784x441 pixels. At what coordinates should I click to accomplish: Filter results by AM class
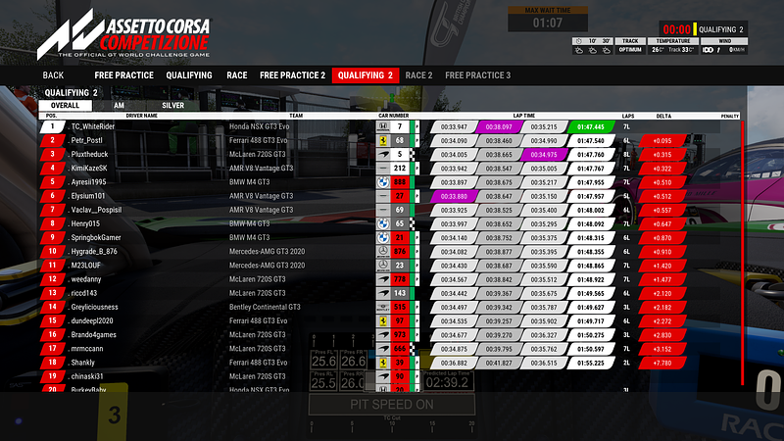[119, 106]
